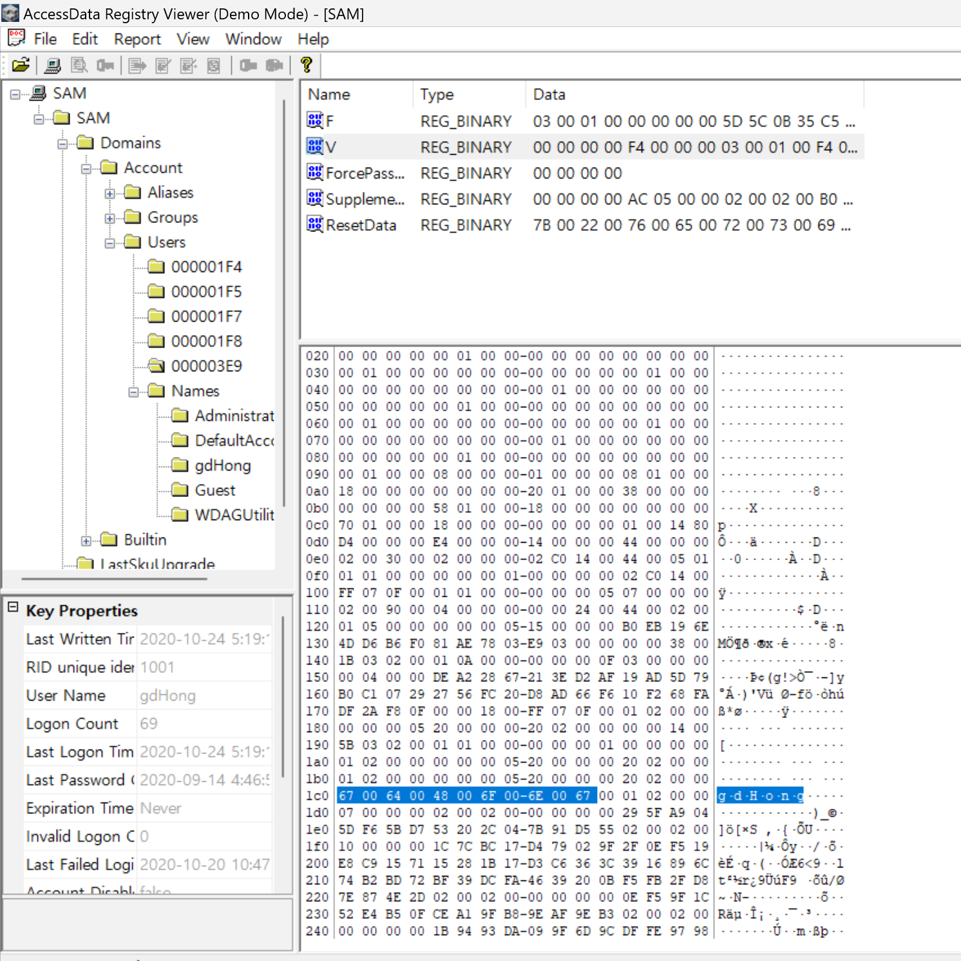Click the Data column header
This screenshot has width=961, height=961.
694,94
